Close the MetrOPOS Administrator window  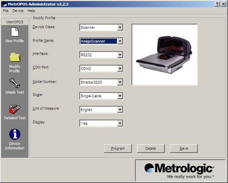(x=223, y=4)
